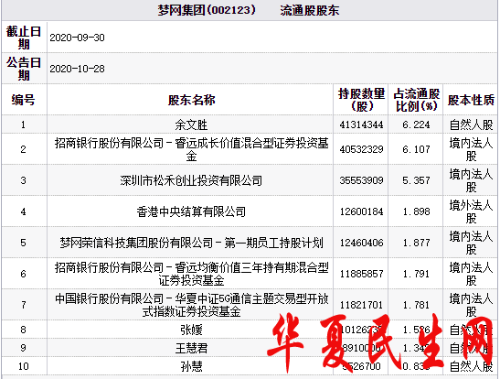This screenshot has width=500, height=379.
Task: Click 第一期员工持股计划 shareholder entry
Action: tap(191, 243)
